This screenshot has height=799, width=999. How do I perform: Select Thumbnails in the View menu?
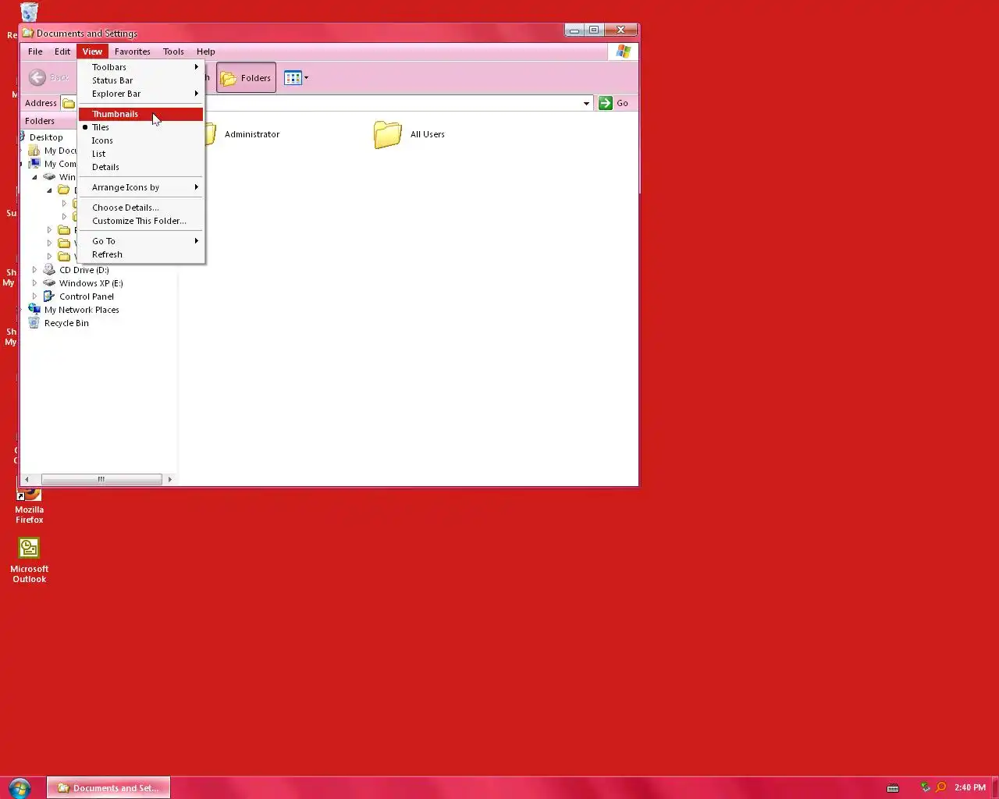click(x=140, y=114)
